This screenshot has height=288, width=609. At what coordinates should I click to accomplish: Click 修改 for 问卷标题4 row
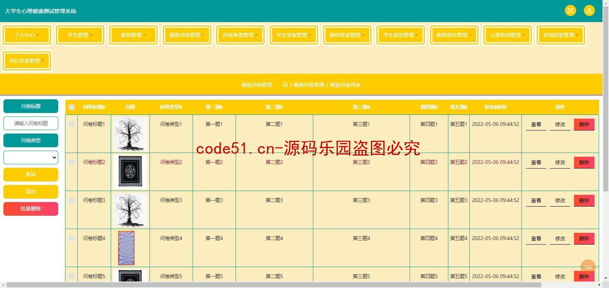(x=560, y=239)
